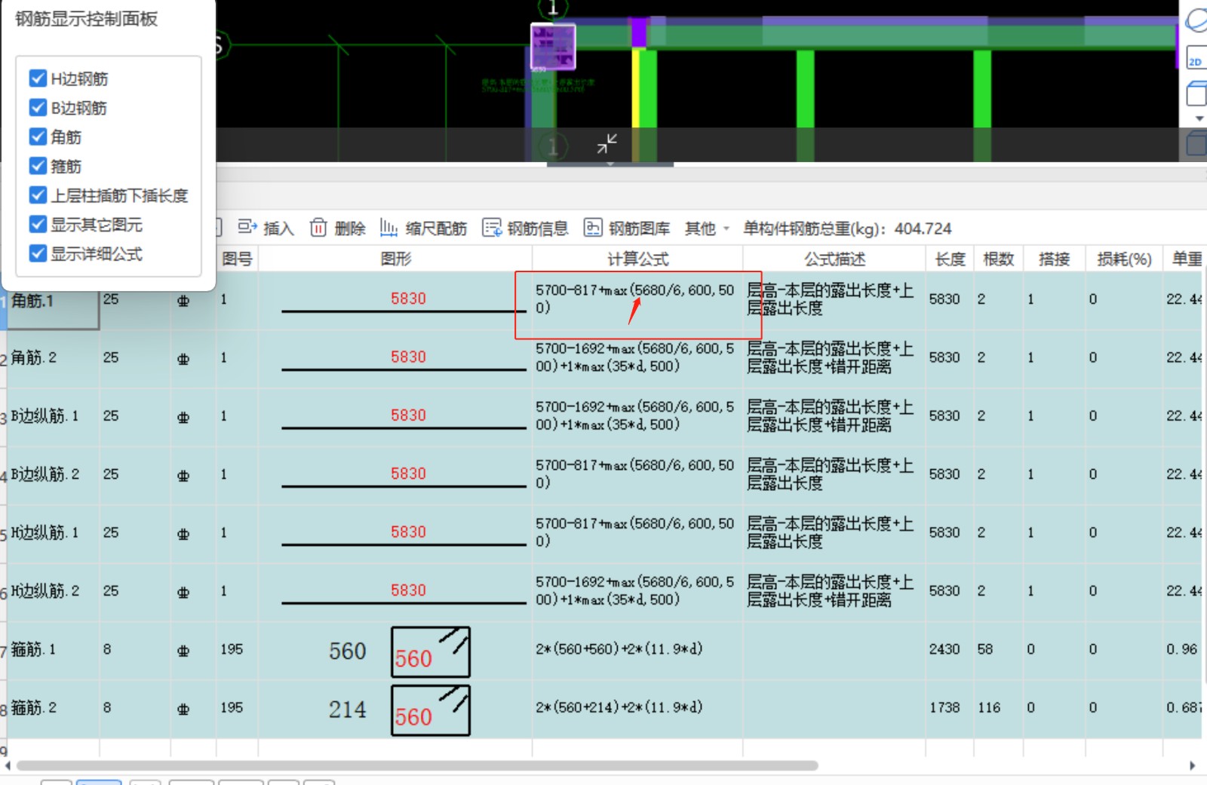Click the stirrup shape thumbnail in 箍筋.1 row
The height and width of the screenshot is (785, 1207).
coord(431,652)
